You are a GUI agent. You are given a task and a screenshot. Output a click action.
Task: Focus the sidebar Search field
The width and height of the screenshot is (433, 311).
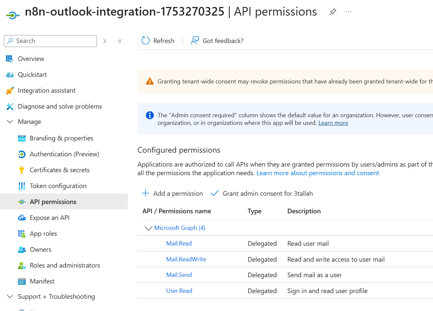click(x=50, y=41)
